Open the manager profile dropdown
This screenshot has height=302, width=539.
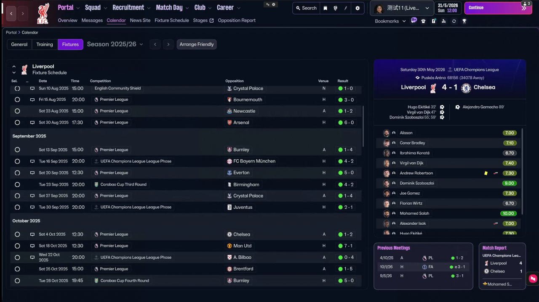coord(402,8)
